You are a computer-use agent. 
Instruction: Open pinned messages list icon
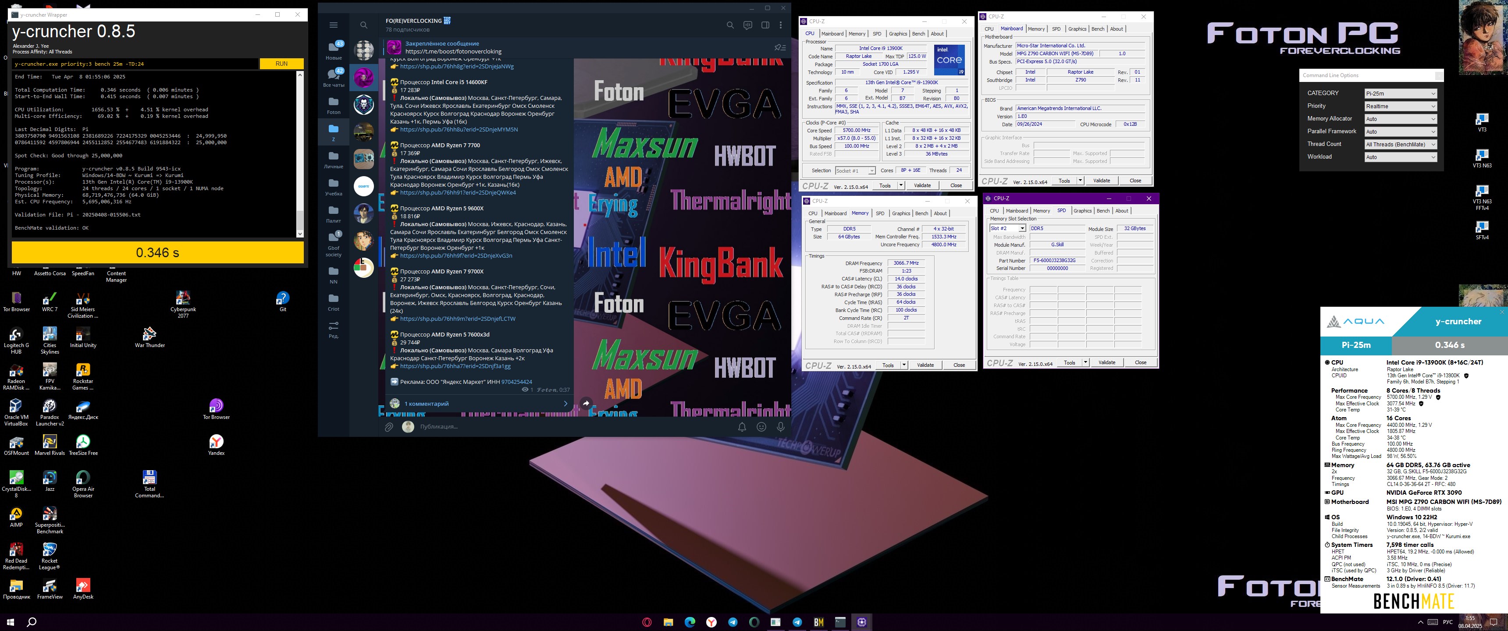point(779,47)
